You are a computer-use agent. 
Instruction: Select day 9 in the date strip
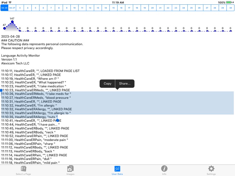tap(67, 8)
